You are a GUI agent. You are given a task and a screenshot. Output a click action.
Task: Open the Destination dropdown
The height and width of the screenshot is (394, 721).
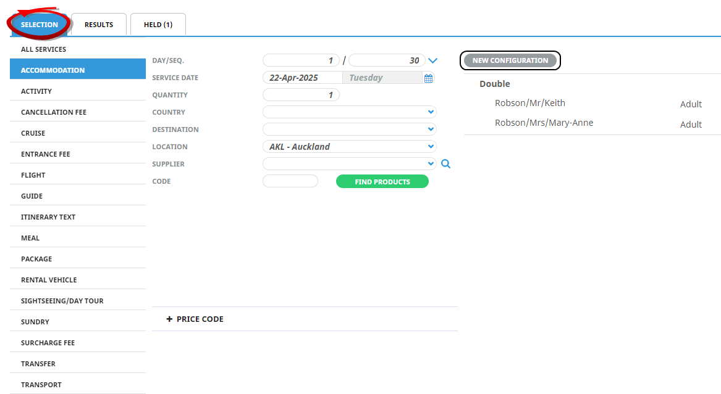(350, 129)
